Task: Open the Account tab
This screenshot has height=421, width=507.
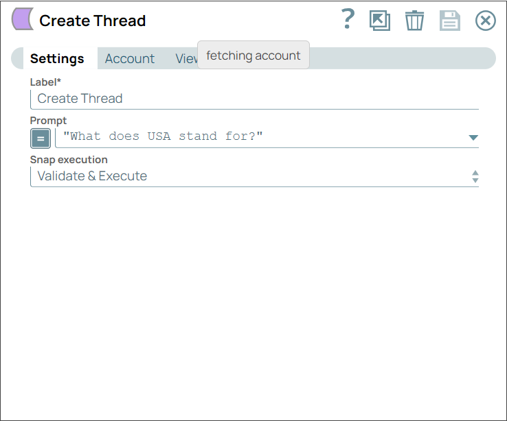Action: click(130, 58)
